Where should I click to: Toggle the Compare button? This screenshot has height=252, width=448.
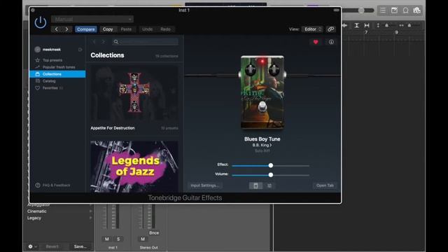tap(85, 29)
